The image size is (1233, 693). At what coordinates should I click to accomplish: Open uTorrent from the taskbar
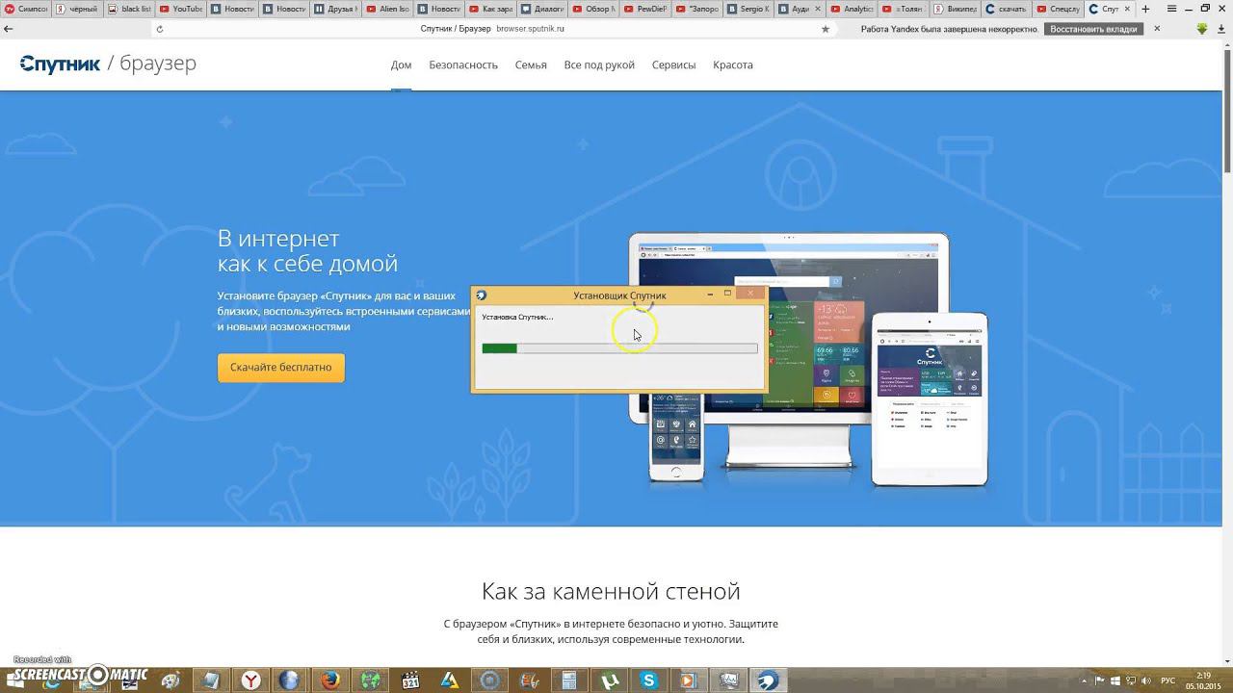608,680
